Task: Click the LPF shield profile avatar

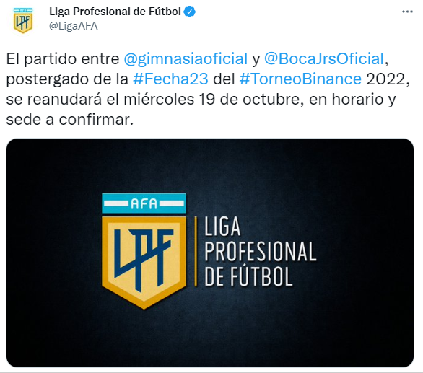Action: 23,20
